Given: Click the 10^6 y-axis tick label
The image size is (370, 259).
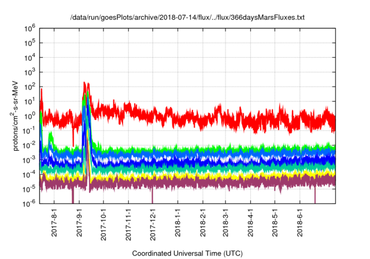Looking at the screenshot, I should tap(29, 28).
